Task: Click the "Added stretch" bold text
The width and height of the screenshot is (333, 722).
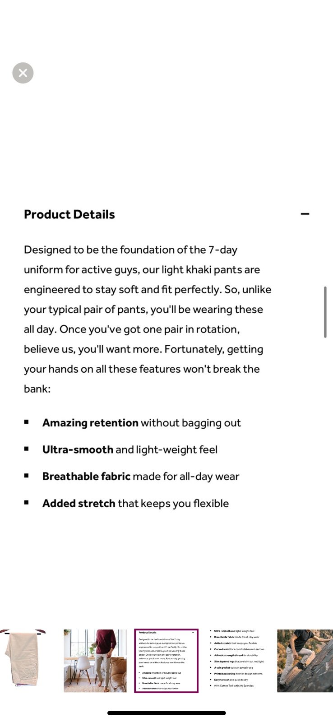Action: [79, 503]
